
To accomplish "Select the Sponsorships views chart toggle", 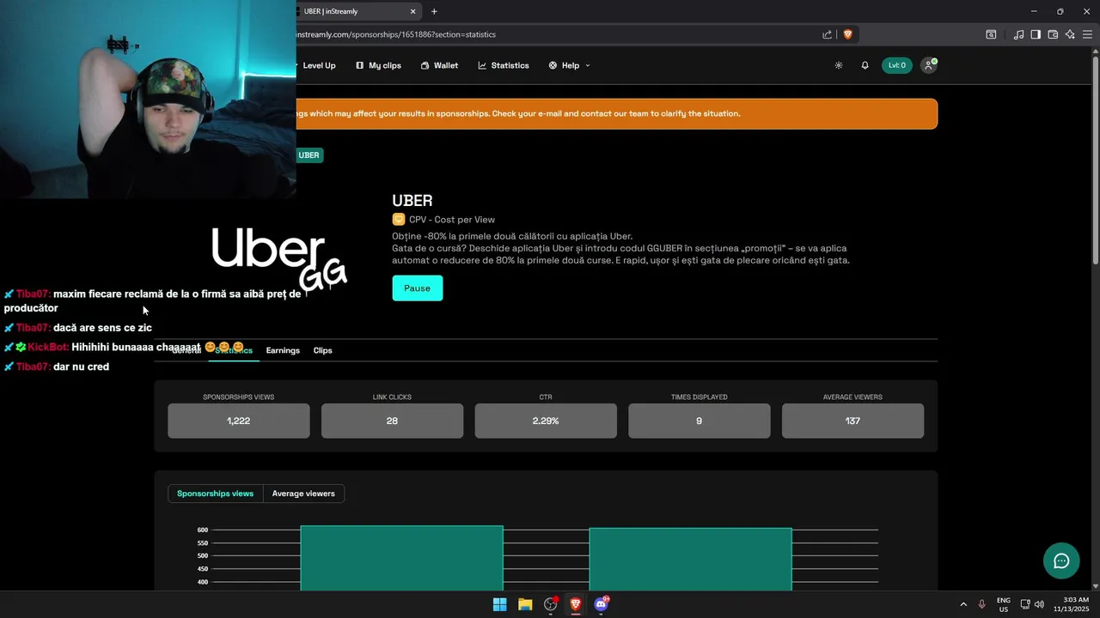I will 215,494.
